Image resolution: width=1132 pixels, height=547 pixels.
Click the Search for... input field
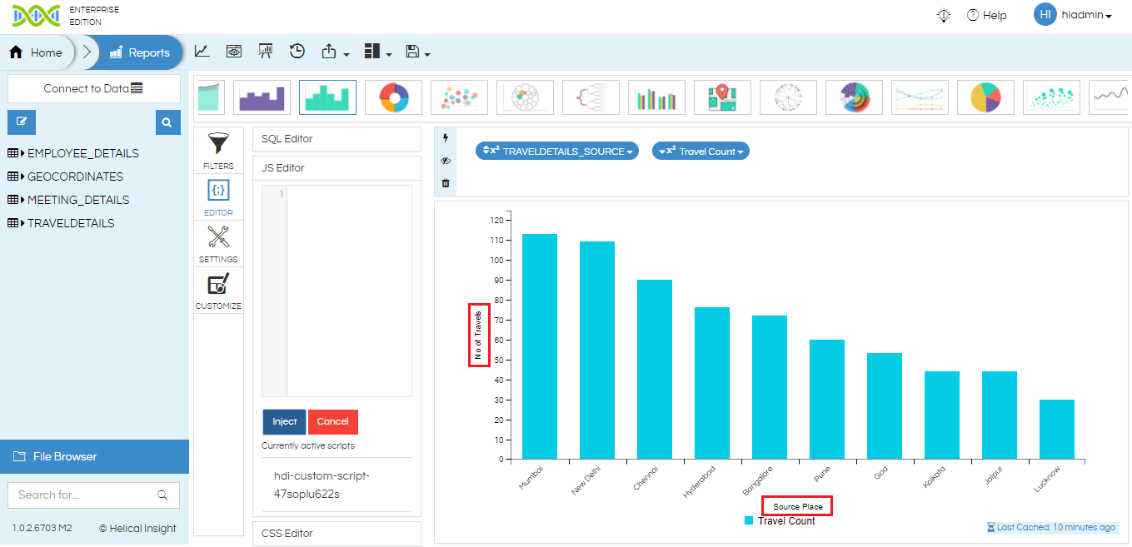pyautogui.click(x=93, y=495)
